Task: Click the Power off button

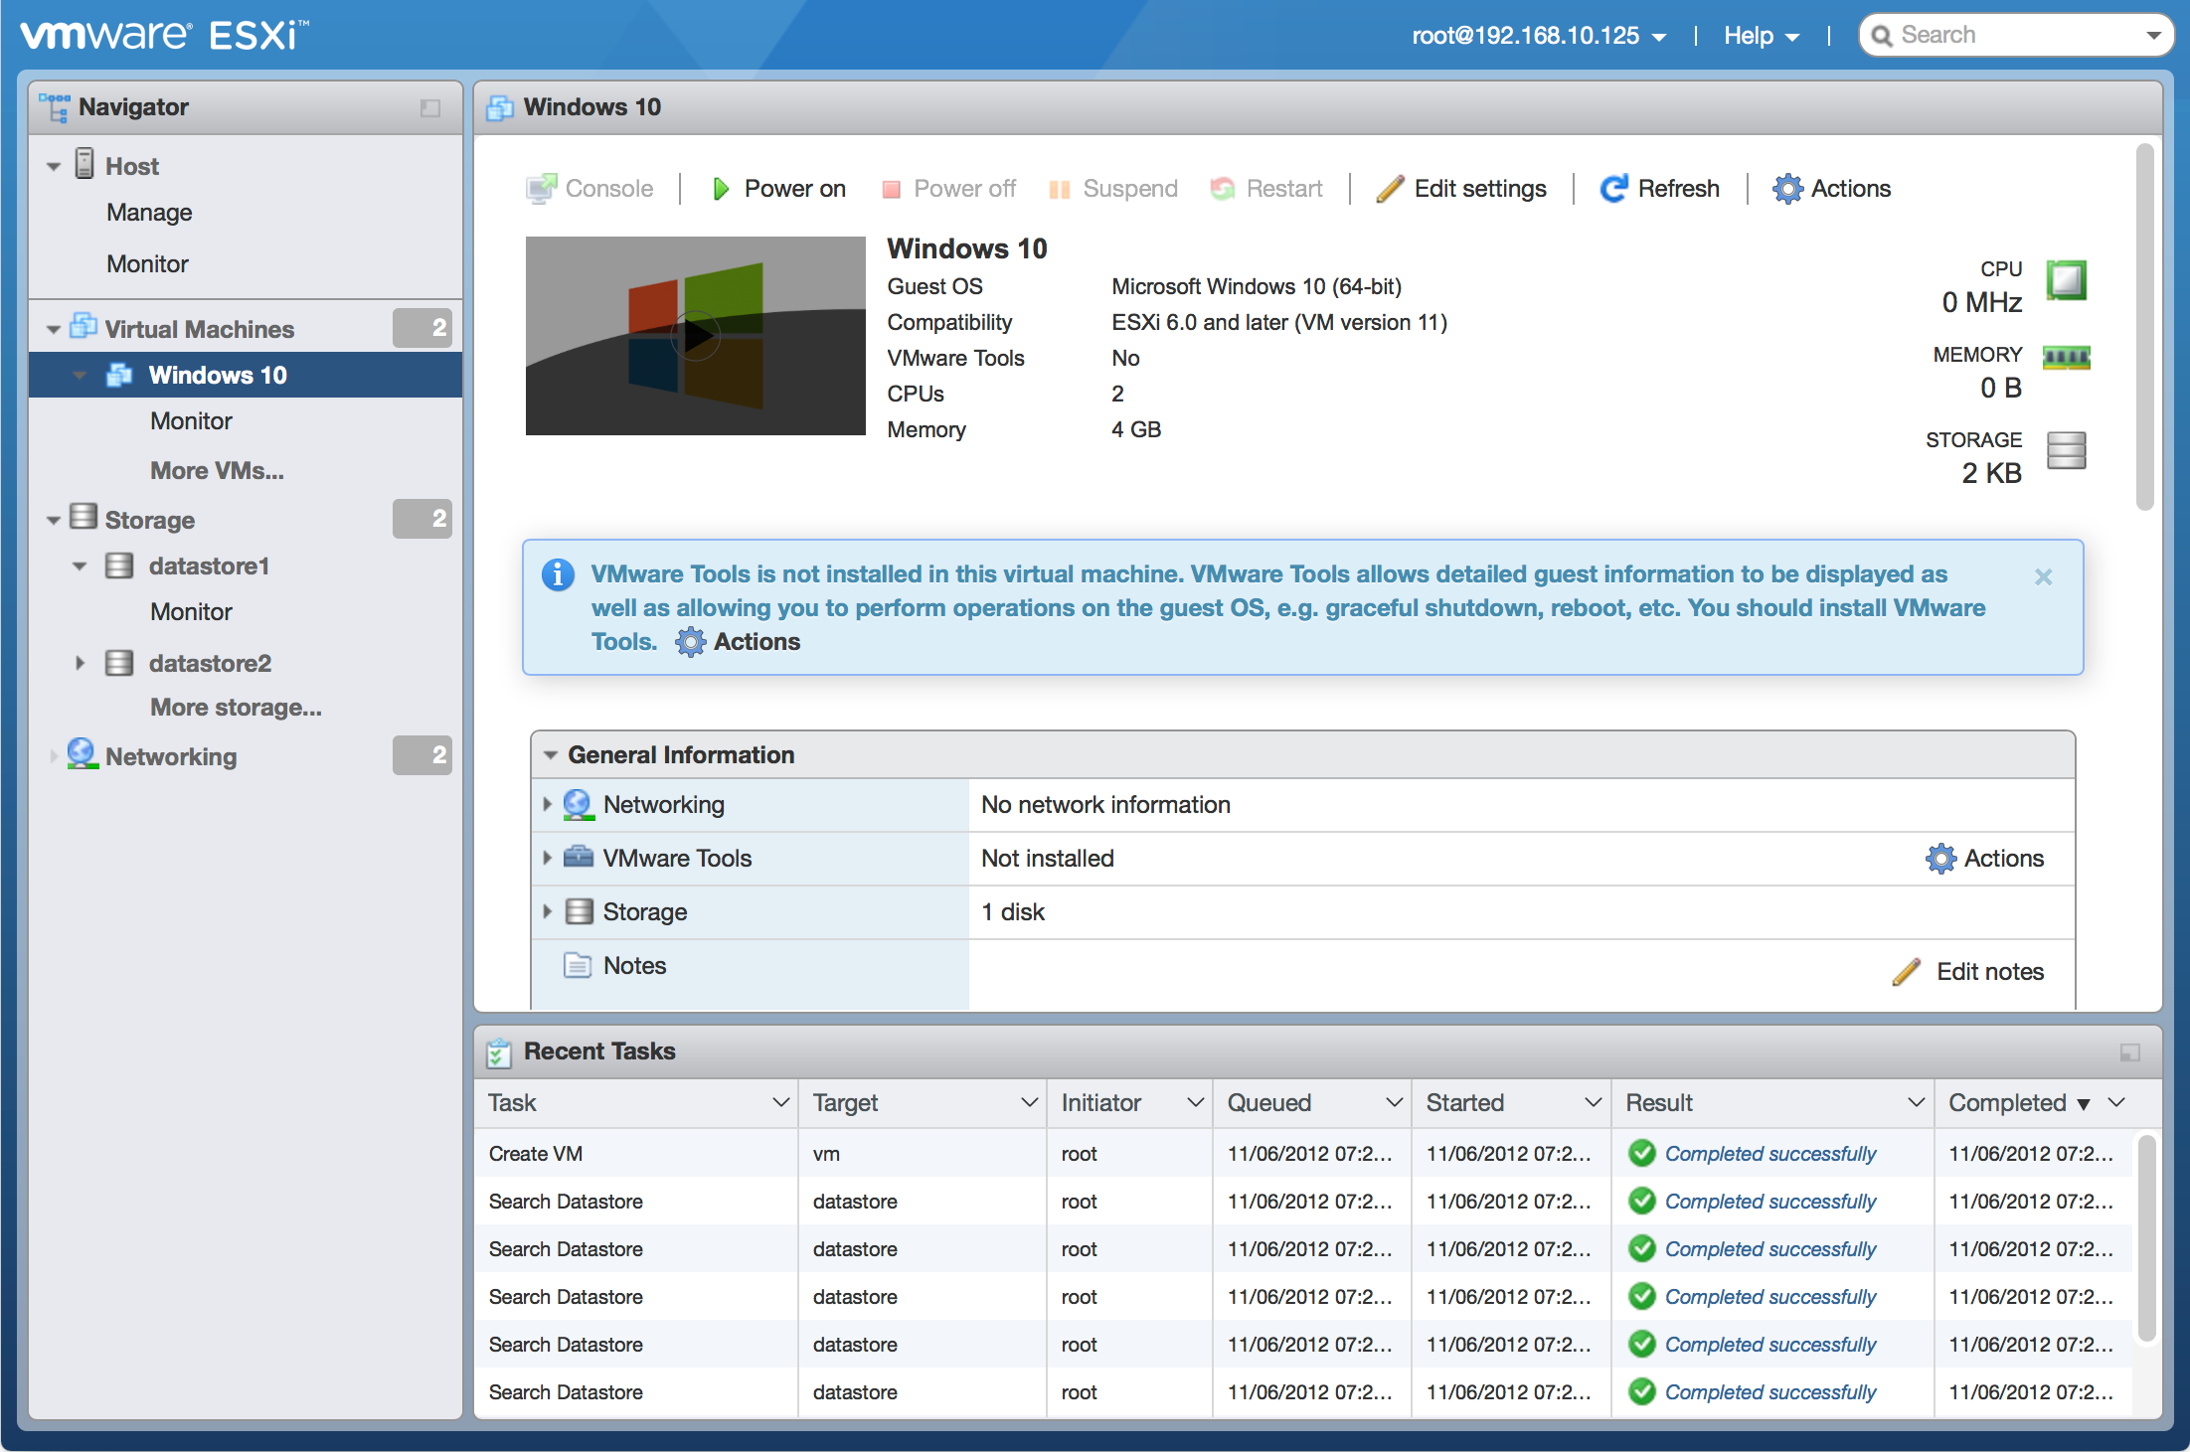Action: [x=949, y=188]
